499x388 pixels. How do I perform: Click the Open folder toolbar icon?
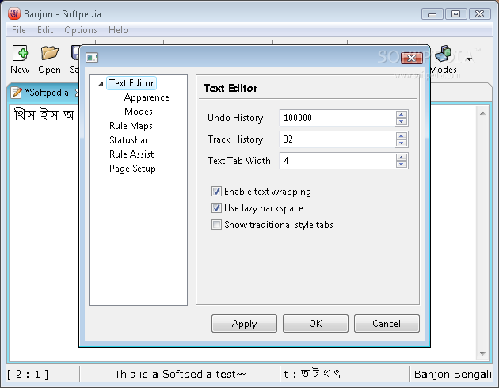click(x=50, y=53)
